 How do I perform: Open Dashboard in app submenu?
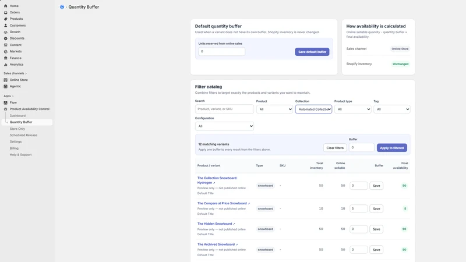tap(17, 115)
